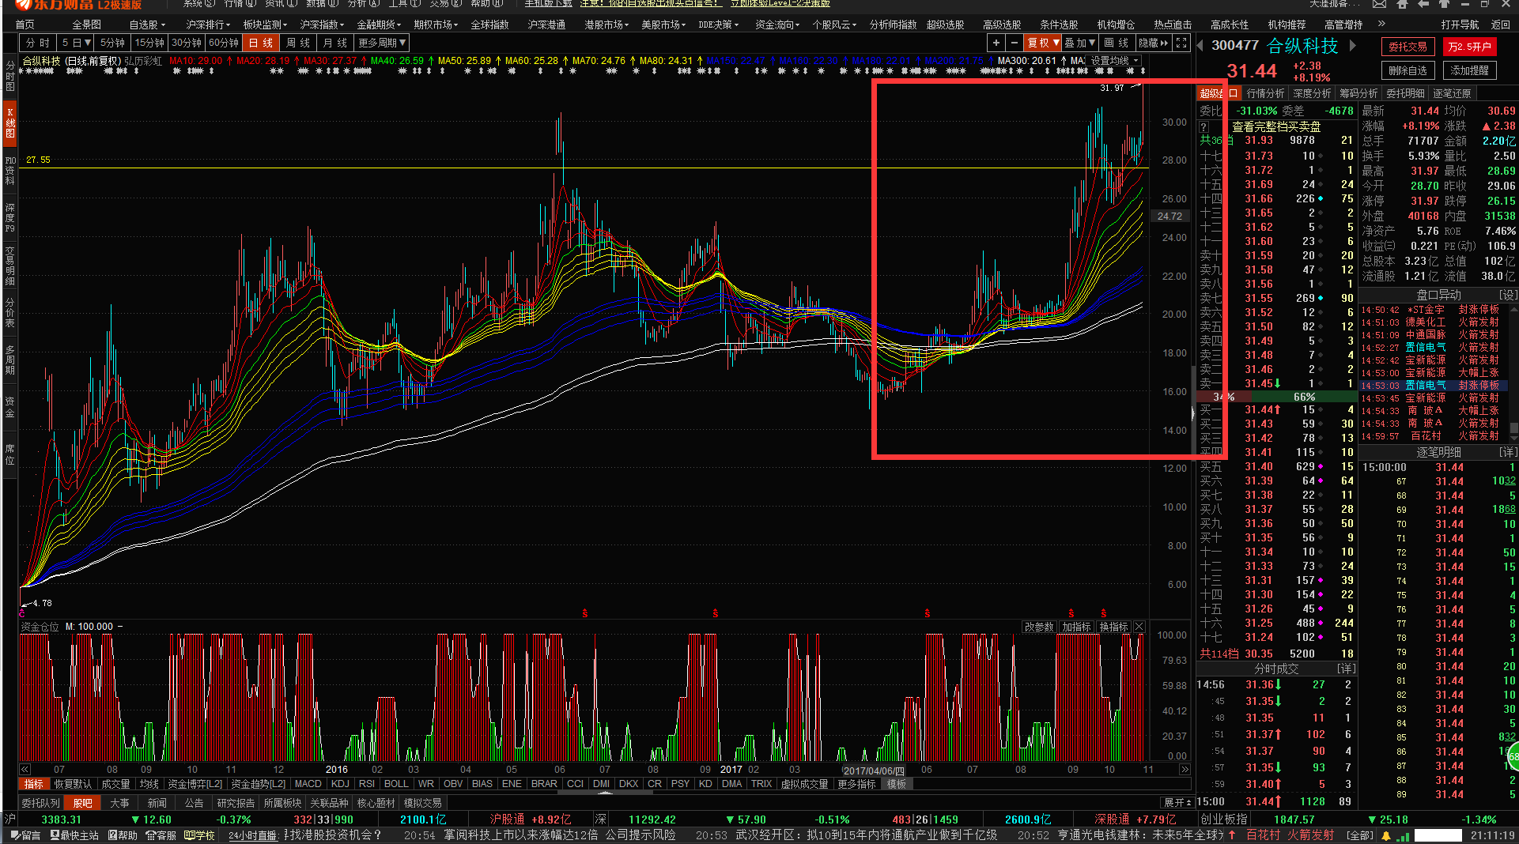1519x844 pixels.
Task: Click the alert bell icon
Action: [1385, 835]
